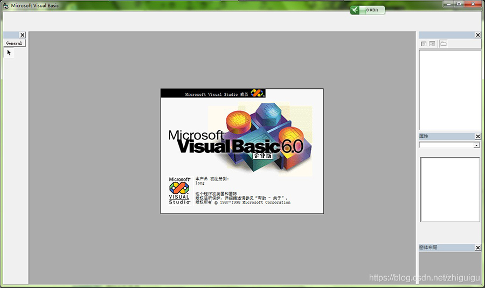The width and height of the screenshot is (485, 288).
Task: Select the Pointer tool in the toolbox
Action: click(9, 53)
